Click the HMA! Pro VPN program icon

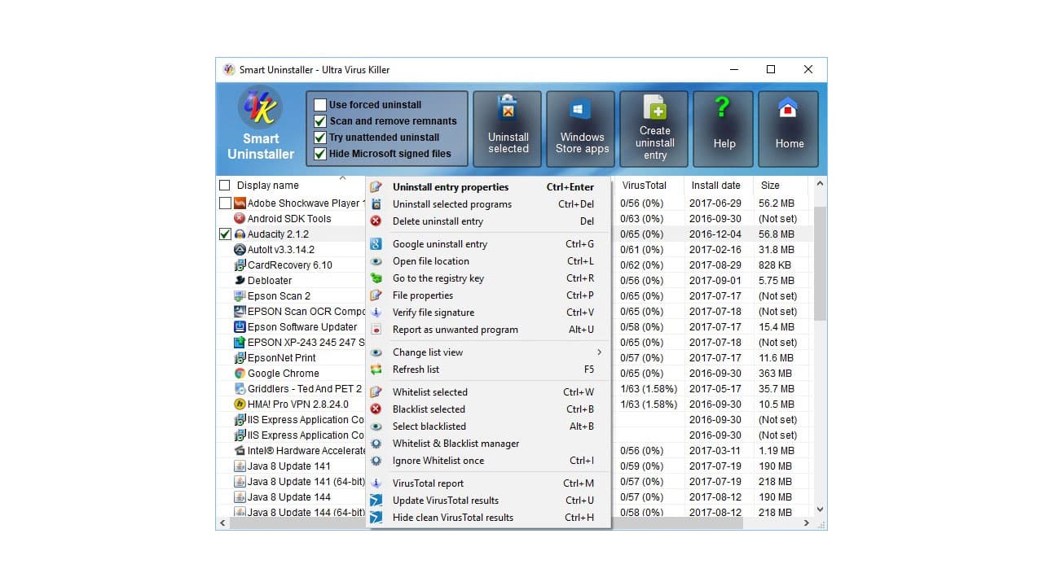239,404
